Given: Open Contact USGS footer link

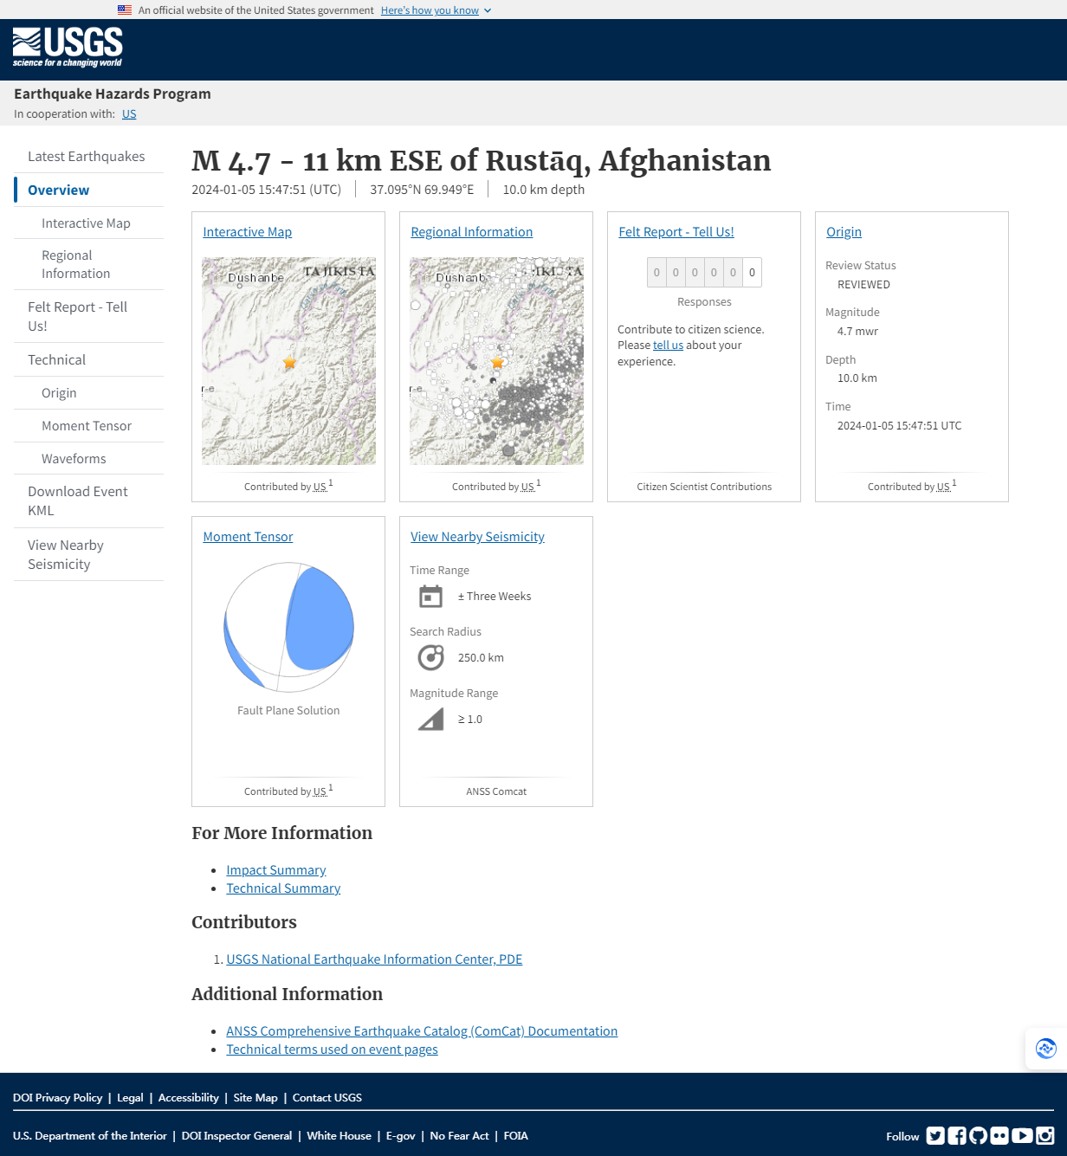Looking at the screenshot, I should pos(327,1098).
